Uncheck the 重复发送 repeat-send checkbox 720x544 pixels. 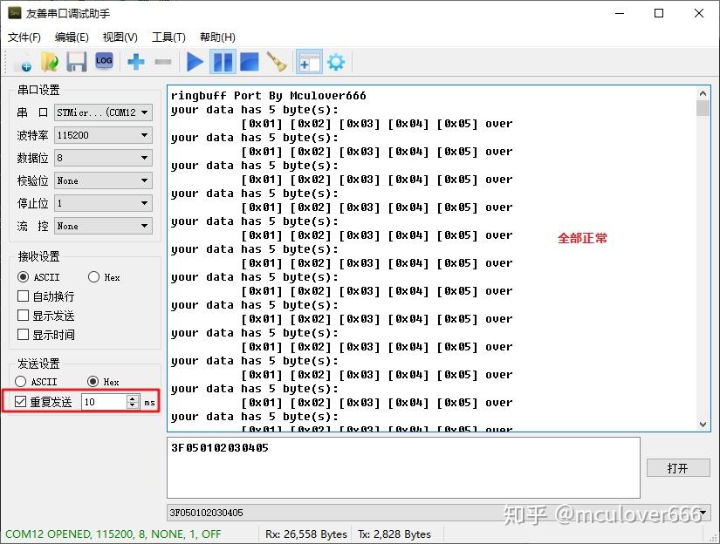pos(21,402)
